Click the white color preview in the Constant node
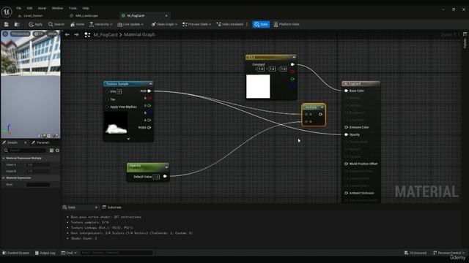Screen dimensions: 469x263 (258, 86)
